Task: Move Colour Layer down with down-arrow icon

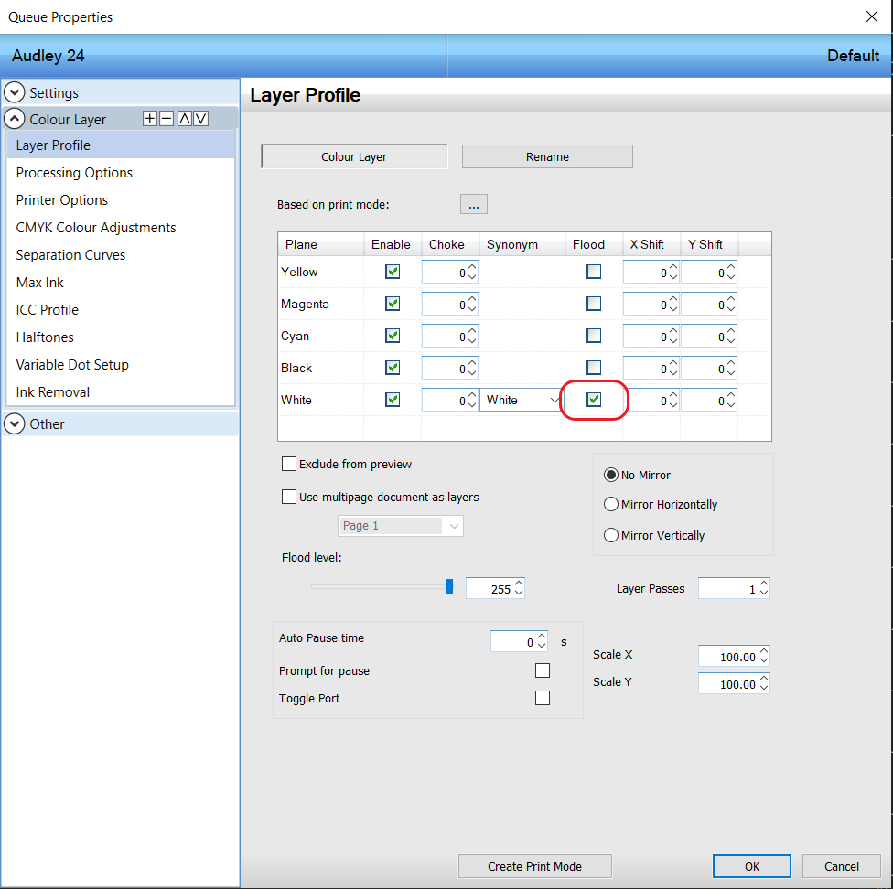Action: (200, 119)
